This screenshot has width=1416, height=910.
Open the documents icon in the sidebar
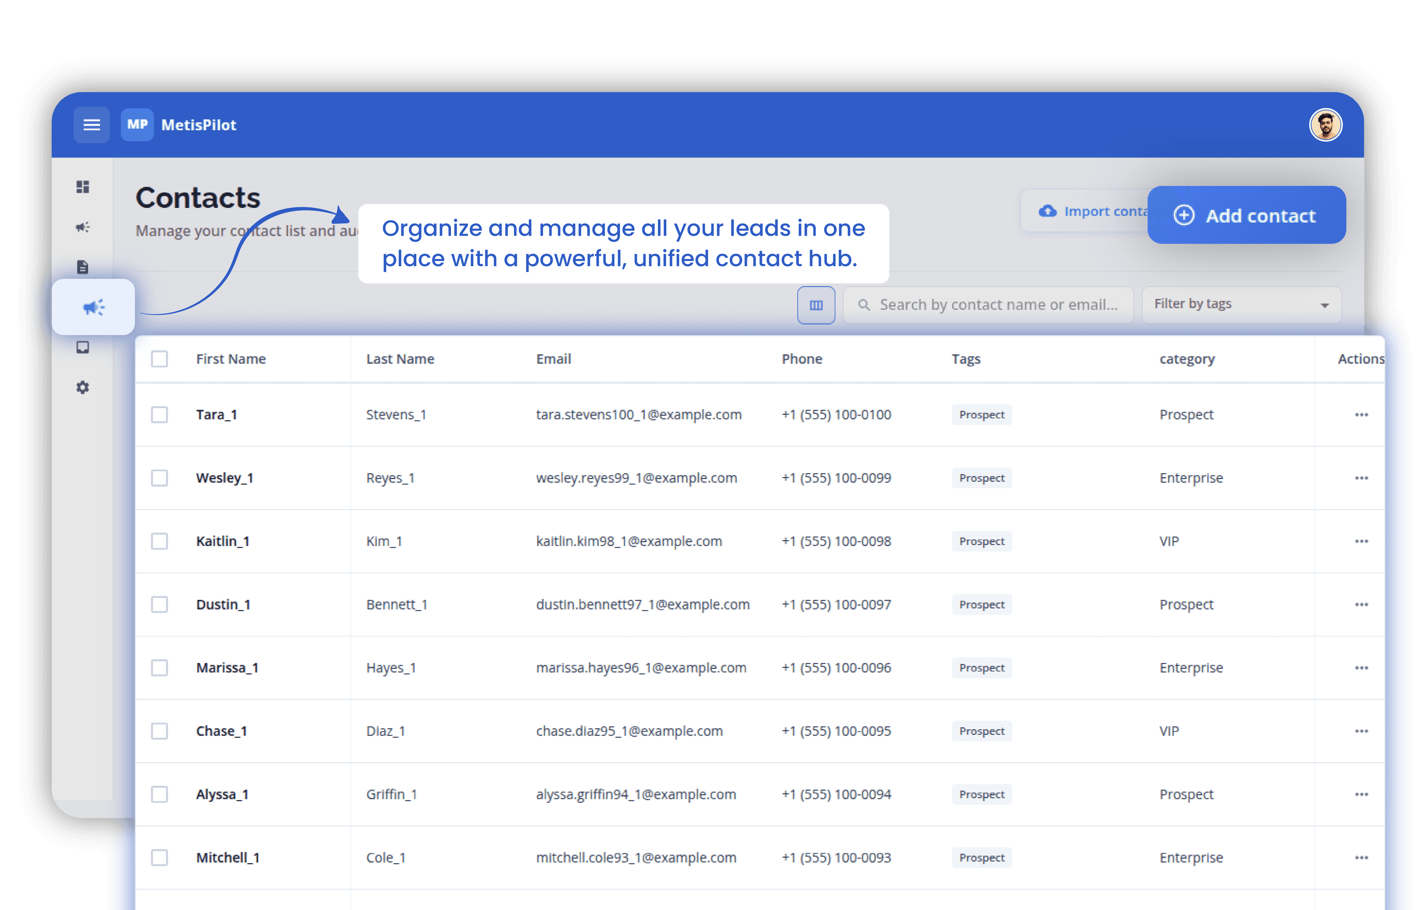pyautogui.click(x=83, y=267)
